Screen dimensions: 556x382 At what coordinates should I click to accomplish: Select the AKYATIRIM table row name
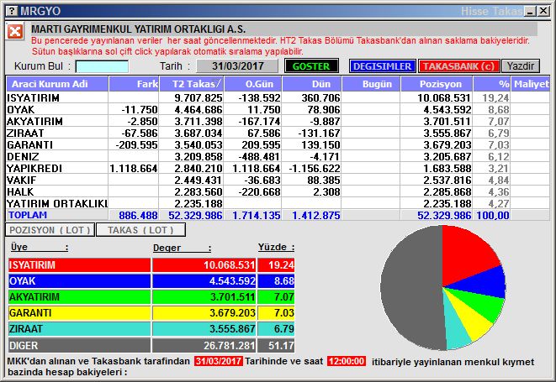click(35, 122)
